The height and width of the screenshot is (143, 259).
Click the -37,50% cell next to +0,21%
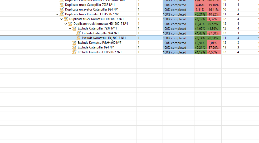(x=214, y=48)
